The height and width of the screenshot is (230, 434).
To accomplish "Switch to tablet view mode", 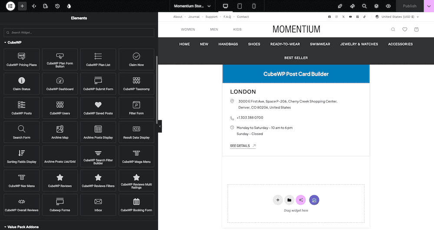I will (x=240, y=6).
